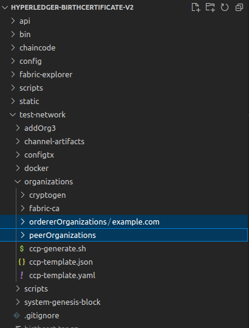The height and width of the screenshot is (328, 249).
Task: Click the git icon beside .gitignore
Action: (16, 316)
